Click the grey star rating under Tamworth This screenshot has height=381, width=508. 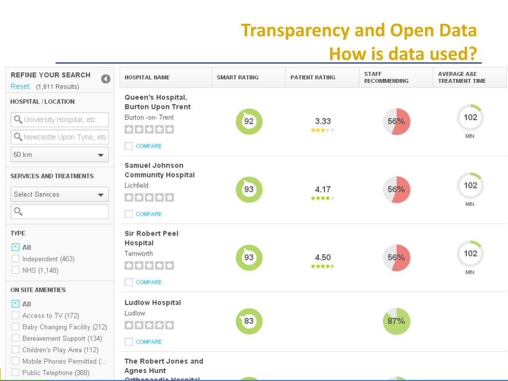(x=149, y=266)
